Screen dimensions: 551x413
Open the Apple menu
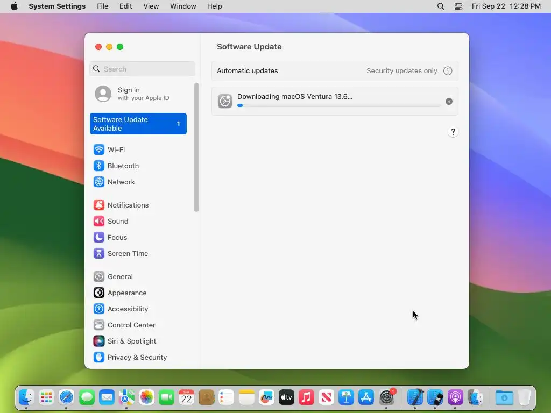[14, 6]
